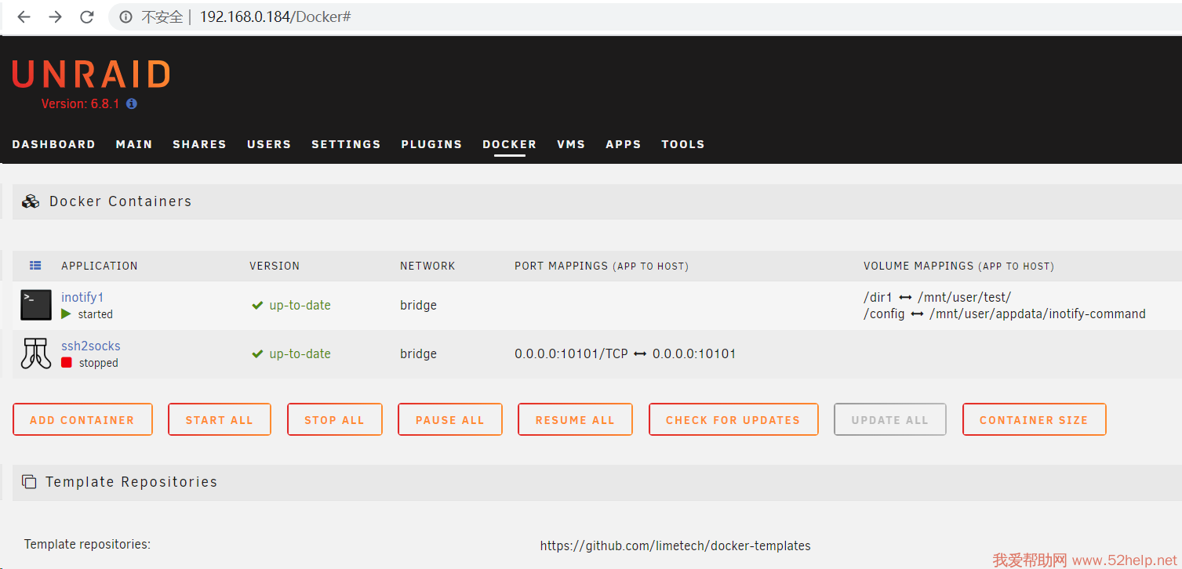
Task: Open the DASHBOARD tab
Action: [53, 144]
